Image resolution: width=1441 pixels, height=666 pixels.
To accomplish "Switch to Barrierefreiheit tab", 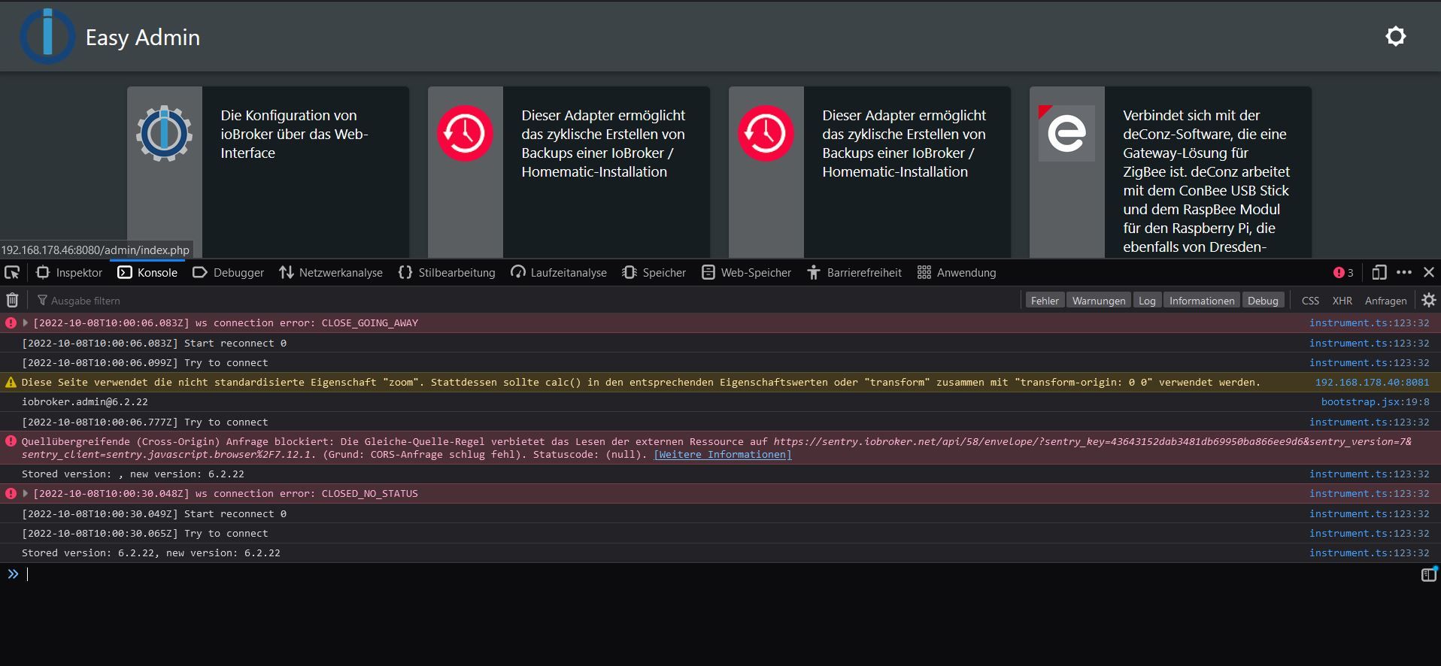I will click(854, 273).
